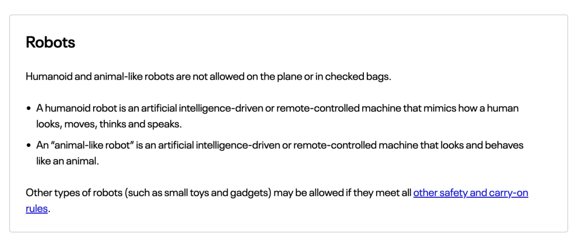Click the "Robots" section heading
The width and height of the screenshot is (577, 243).
click(50, 42)
